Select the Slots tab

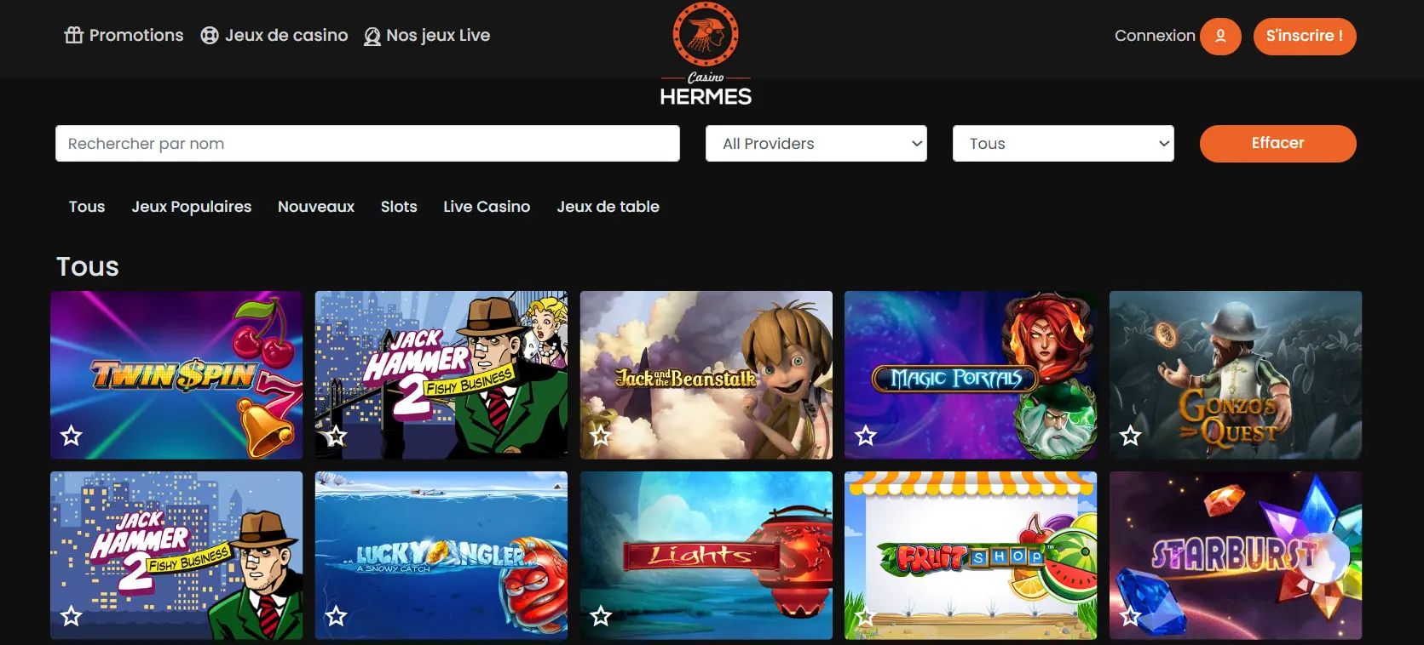coord(399,207)
